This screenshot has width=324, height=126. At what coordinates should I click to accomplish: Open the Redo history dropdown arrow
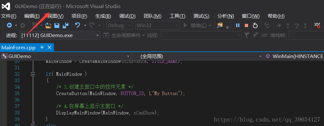click(99, 25)
